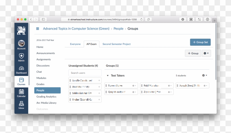The width and height of the screenshot is (231, 133).
Task: Open the Second Semester Project tab
Action: [117, 44]
